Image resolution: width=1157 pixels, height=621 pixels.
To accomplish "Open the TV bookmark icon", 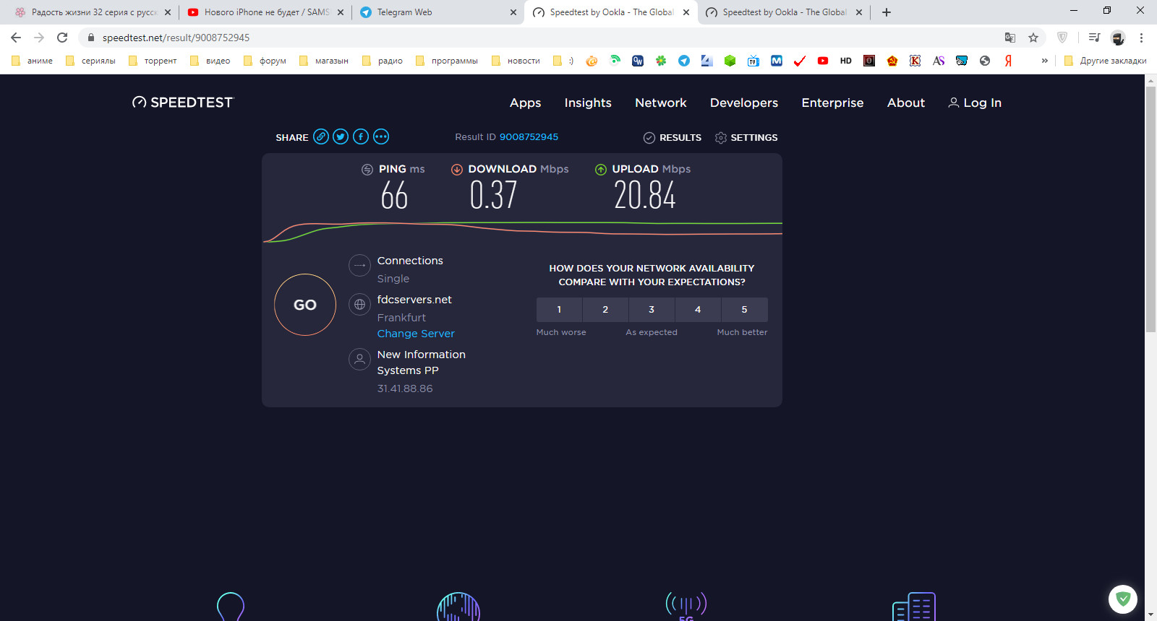I will pyautogui.click(x=753, y=61).
